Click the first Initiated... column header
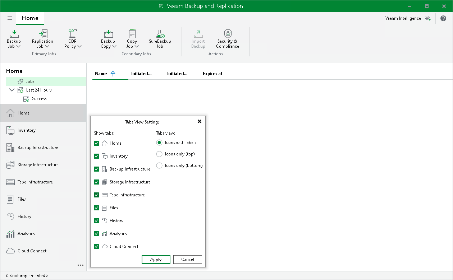 pyautogui.click(x=141, y=73)
